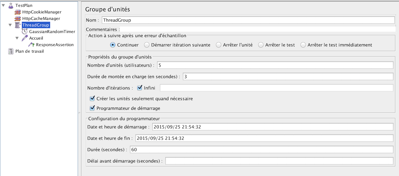The image size is (399, 176).
Task: Click the Accueil sampler pipette icon
Action: pos(24,38)
